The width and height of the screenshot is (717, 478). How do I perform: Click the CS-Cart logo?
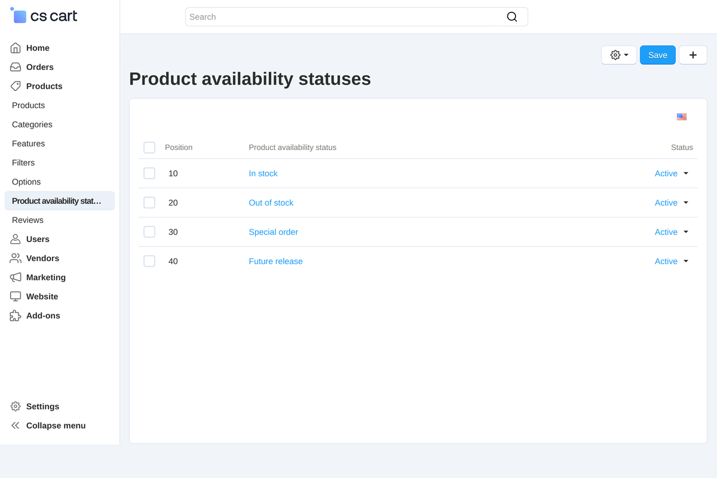click(x=44, y=16)
